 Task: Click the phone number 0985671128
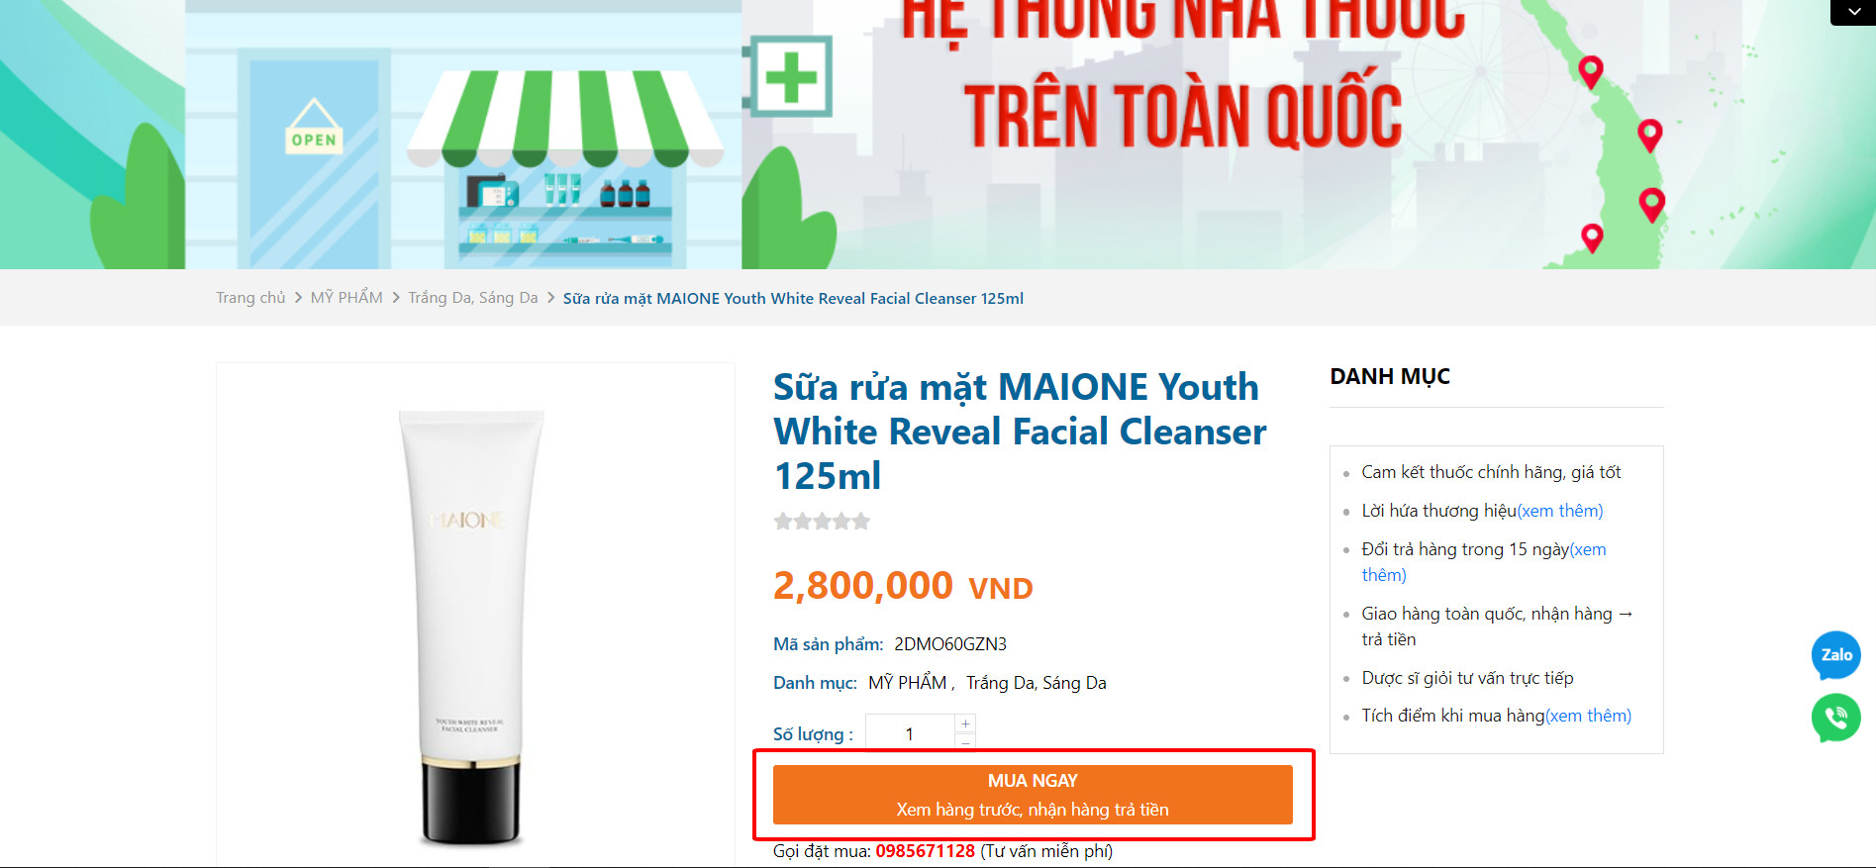coord(925,851)
